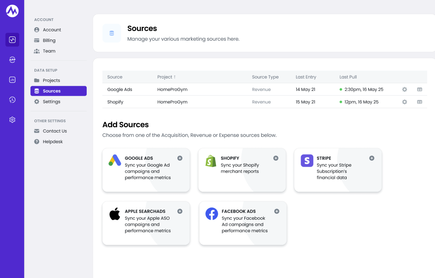Open Account menu item
435x278 pixels.
tap(59, 30)
